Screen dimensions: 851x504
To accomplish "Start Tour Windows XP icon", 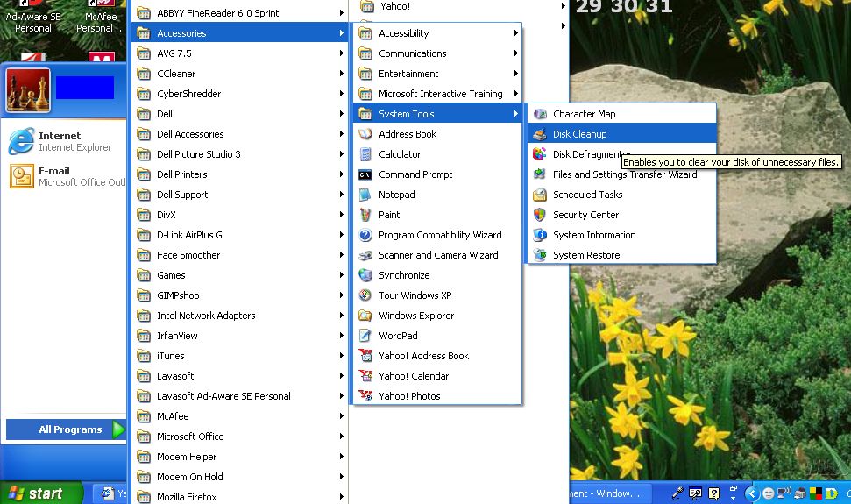I will click(x=365, y=295).
